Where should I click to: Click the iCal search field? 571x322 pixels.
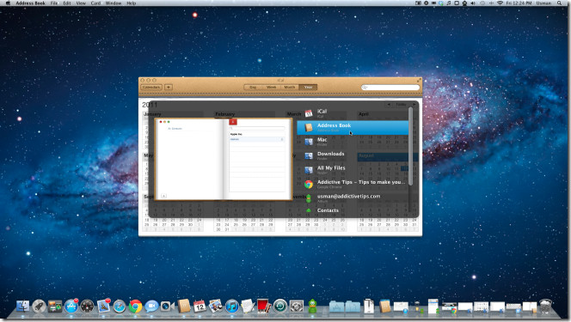[x=390, y=88]
